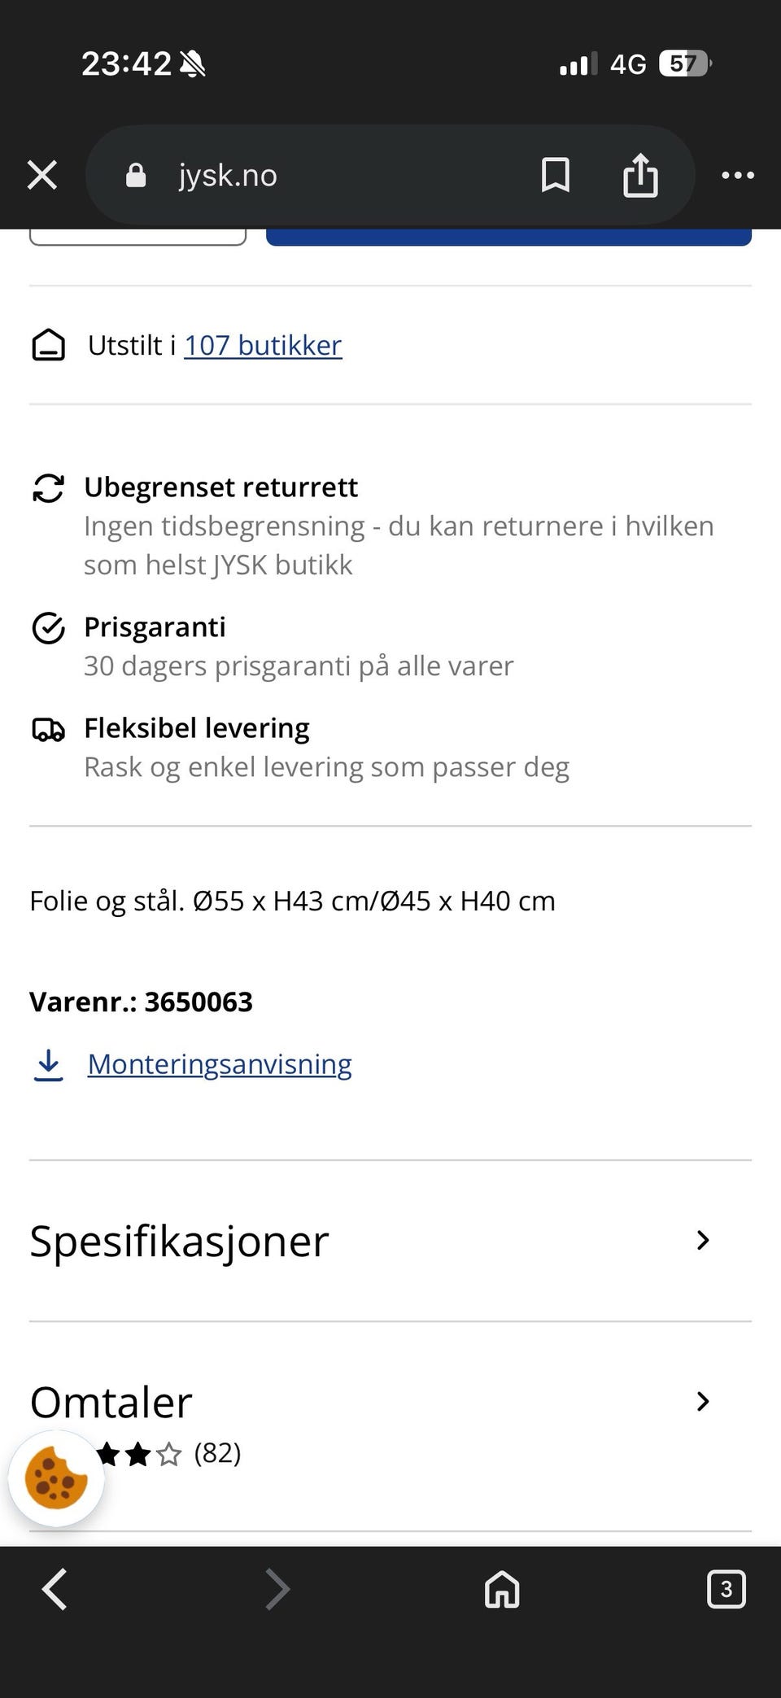Open the three-dot browser menu
Viewport: 781px width, 1698px height.
pyautogui.click(x=738, y=175)
